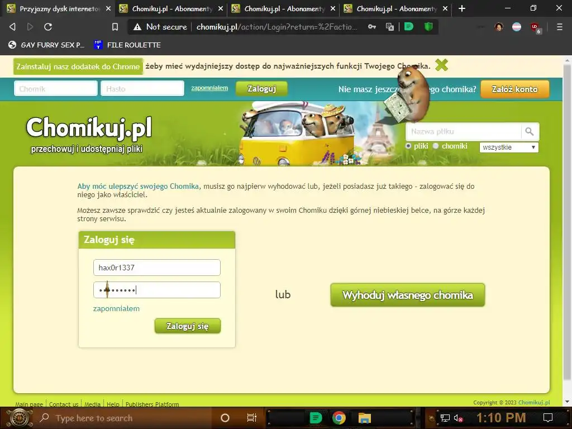
Task: Click the top bar 'zapomniałem' link
Action: click(x=209, y=88)
